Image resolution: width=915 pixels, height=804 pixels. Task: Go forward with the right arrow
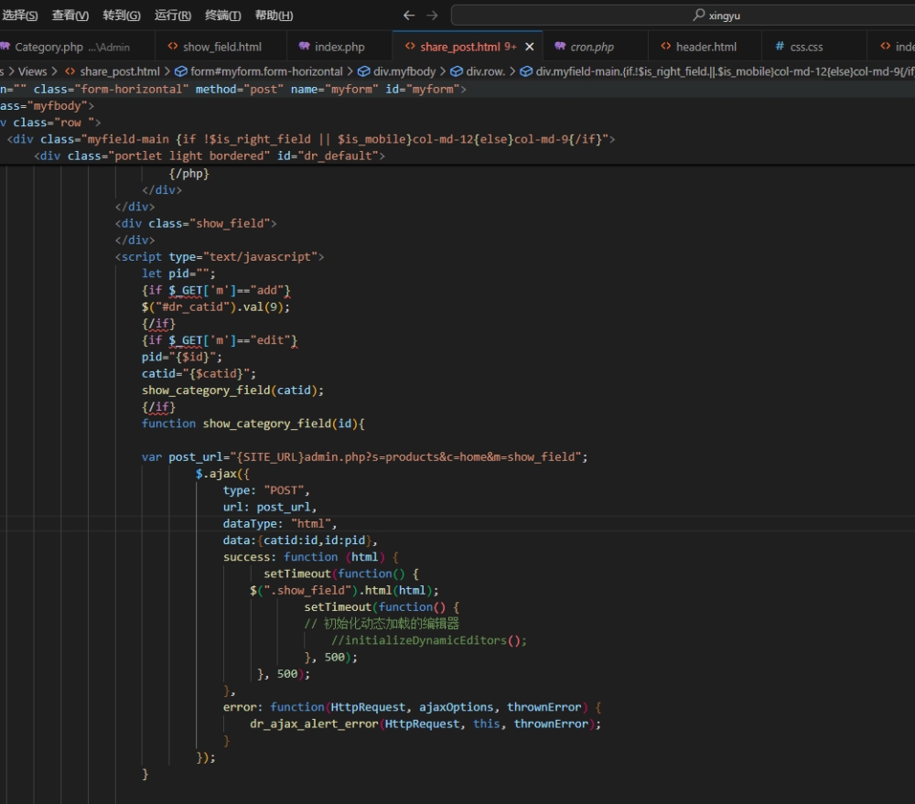click(x=432, y=16)
